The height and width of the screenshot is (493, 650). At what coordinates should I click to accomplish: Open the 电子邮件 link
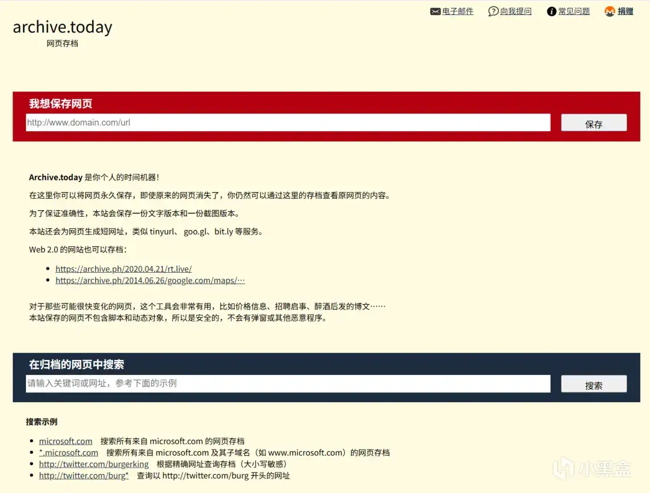point(457,11)
